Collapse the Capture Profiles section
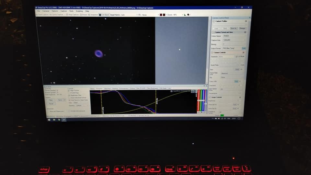 (x=213, y=21)
